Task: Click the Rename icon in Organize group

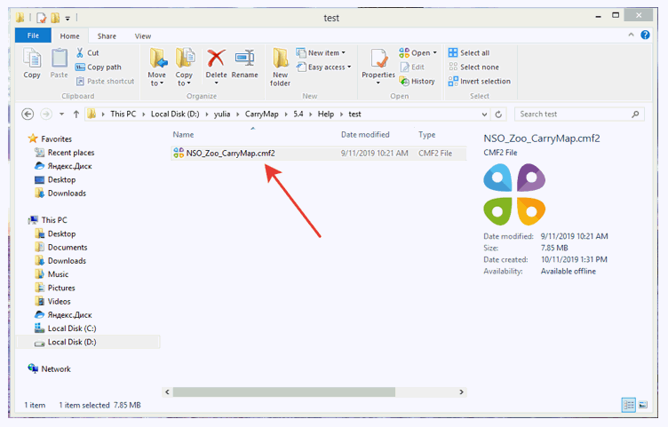Action: tap(245, 64)
